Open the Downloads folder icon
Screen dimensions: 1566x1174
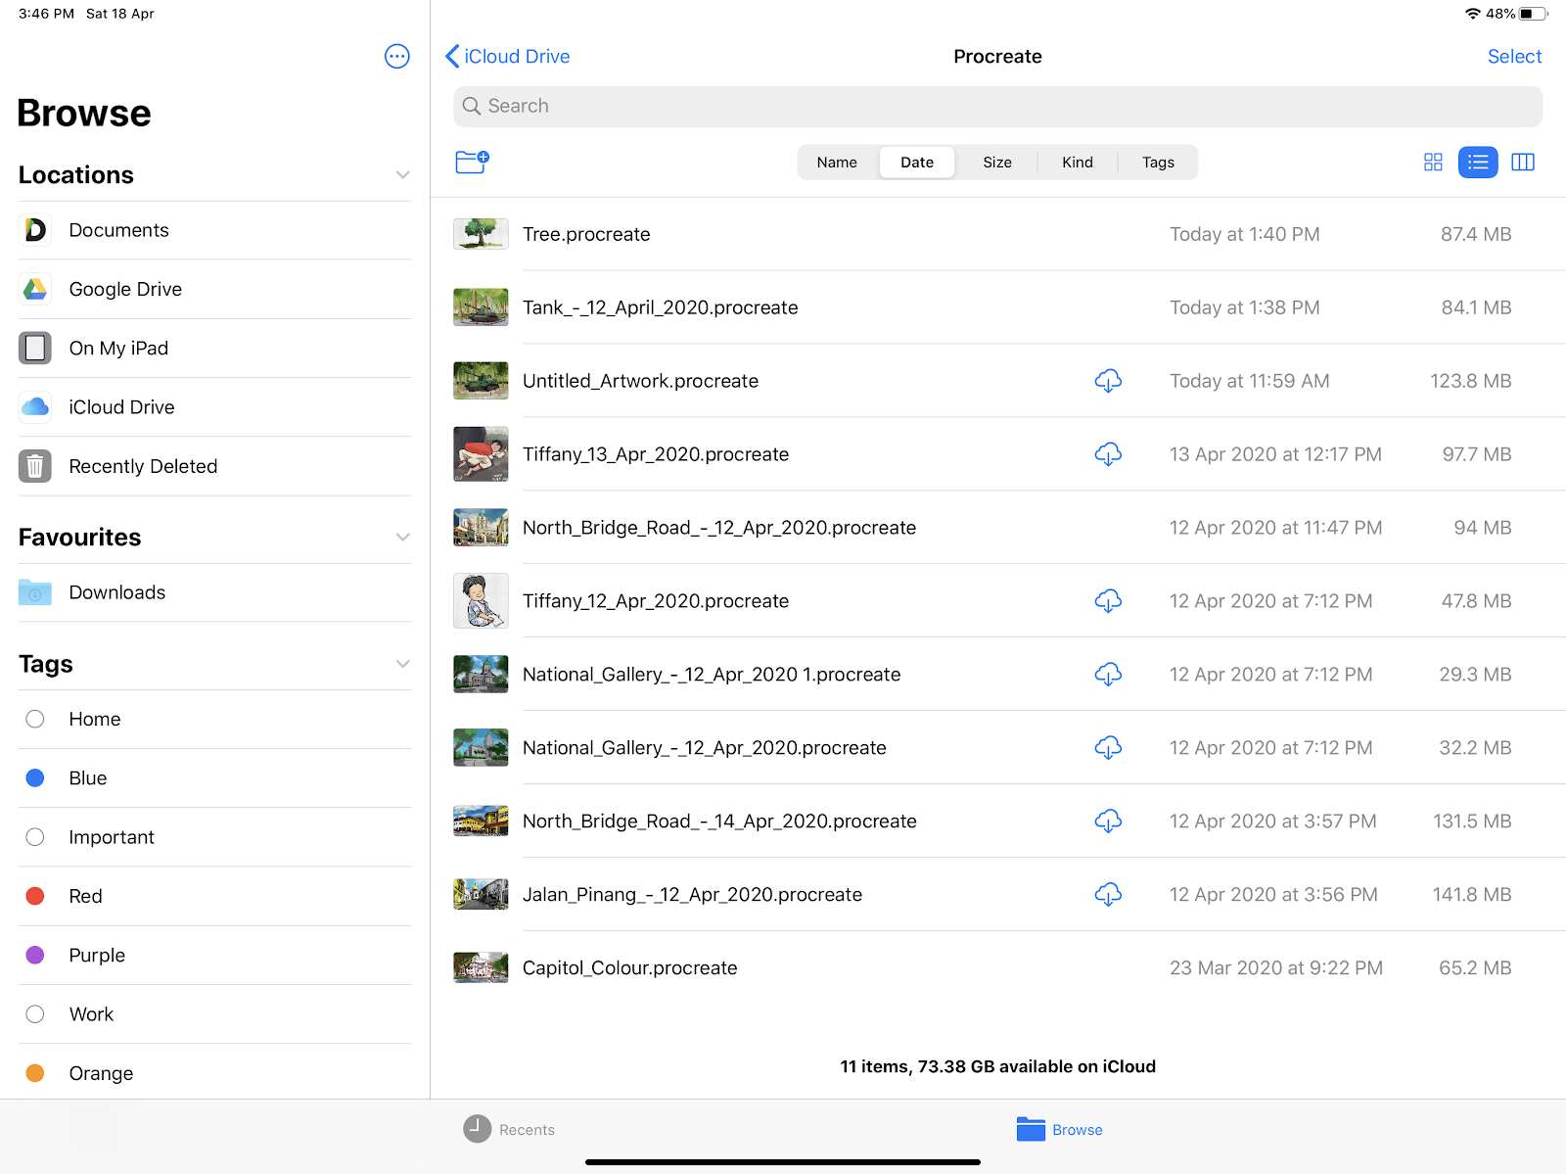tap(35, 592)
